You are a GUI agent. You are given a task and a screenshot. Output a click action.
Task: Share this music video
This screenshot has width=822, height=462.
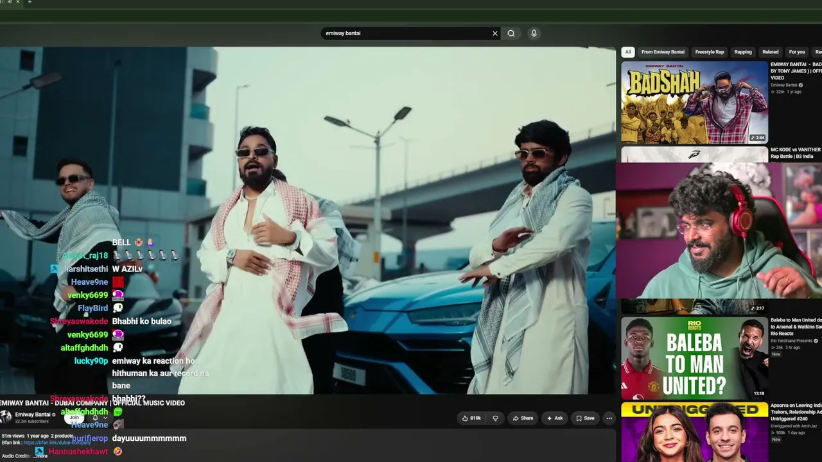coord(523,418)
